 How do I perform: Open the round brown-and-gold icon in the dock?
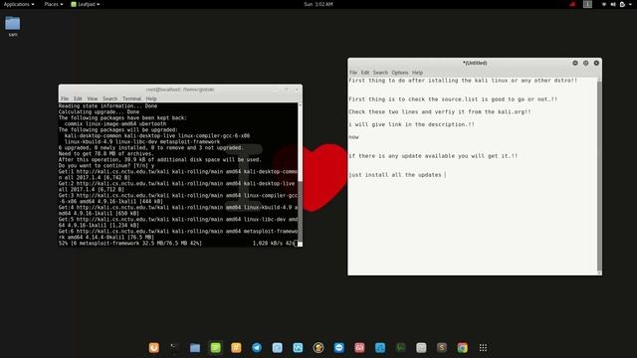pos(318,347)
